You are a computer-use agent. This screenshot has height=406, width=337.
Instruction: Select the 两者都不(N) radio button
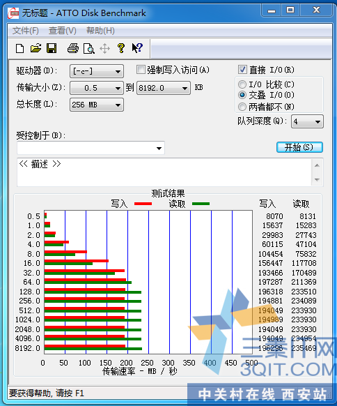coord(242,107)
